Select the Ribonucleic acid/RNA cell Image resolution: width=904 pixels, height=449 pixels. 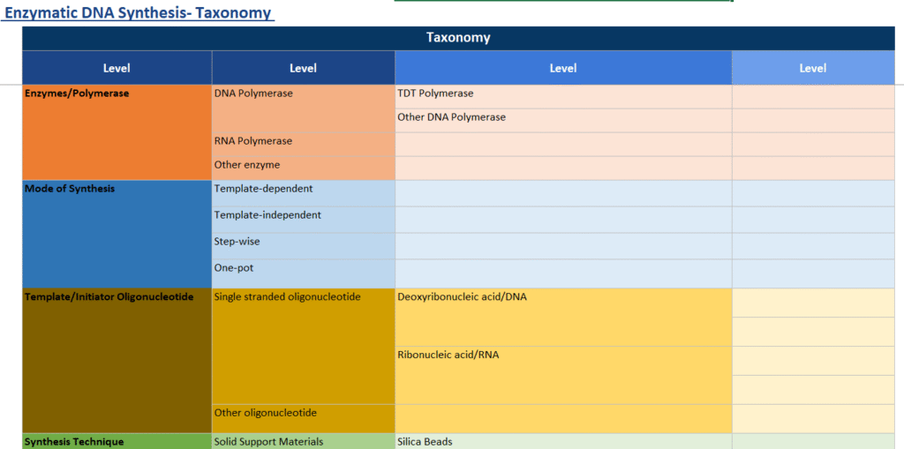click(x=562, y=375)
